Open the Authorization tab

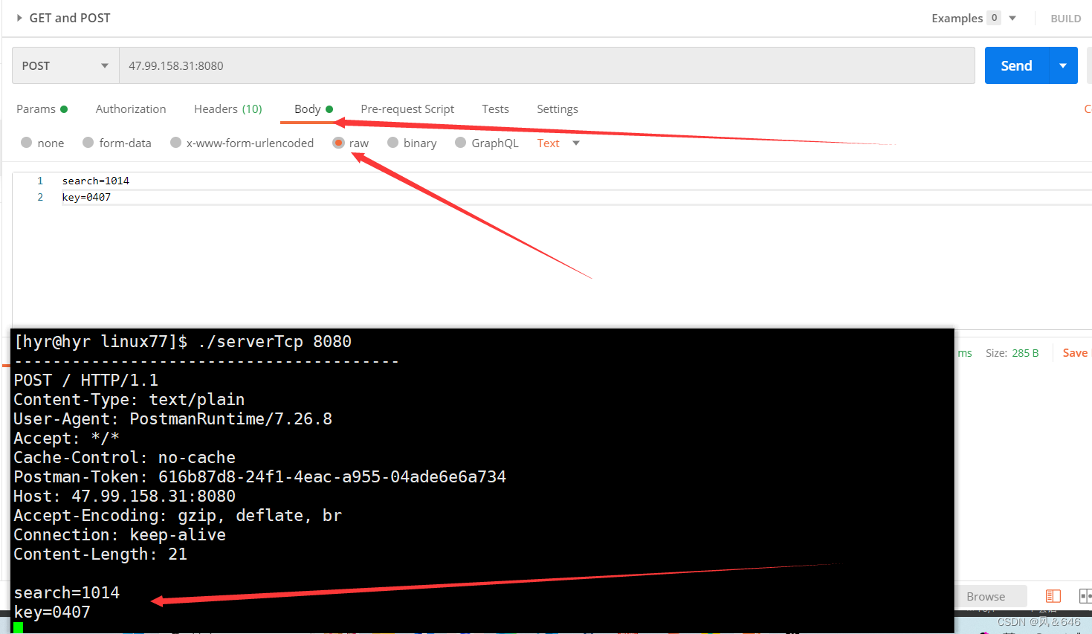point(131,109)
